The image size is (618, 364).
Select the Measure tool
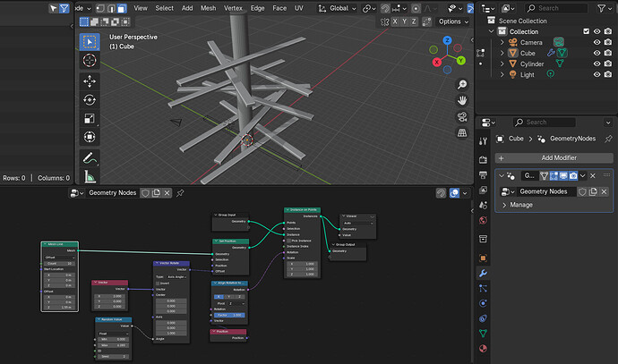coord(90,176)
